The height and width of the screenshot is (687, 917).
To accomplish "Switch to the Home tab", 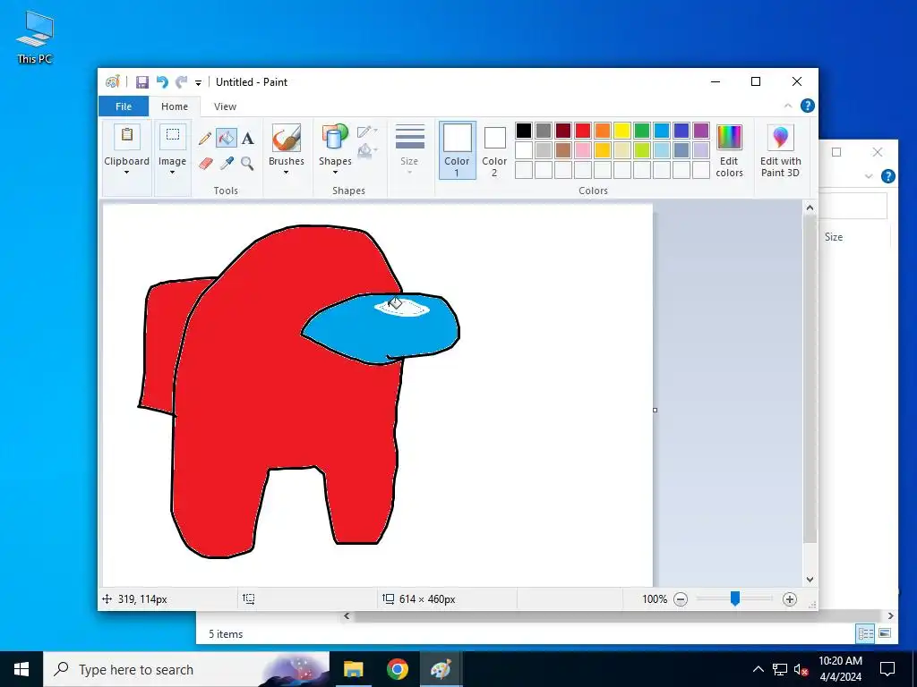I will (x=175, y=106).
